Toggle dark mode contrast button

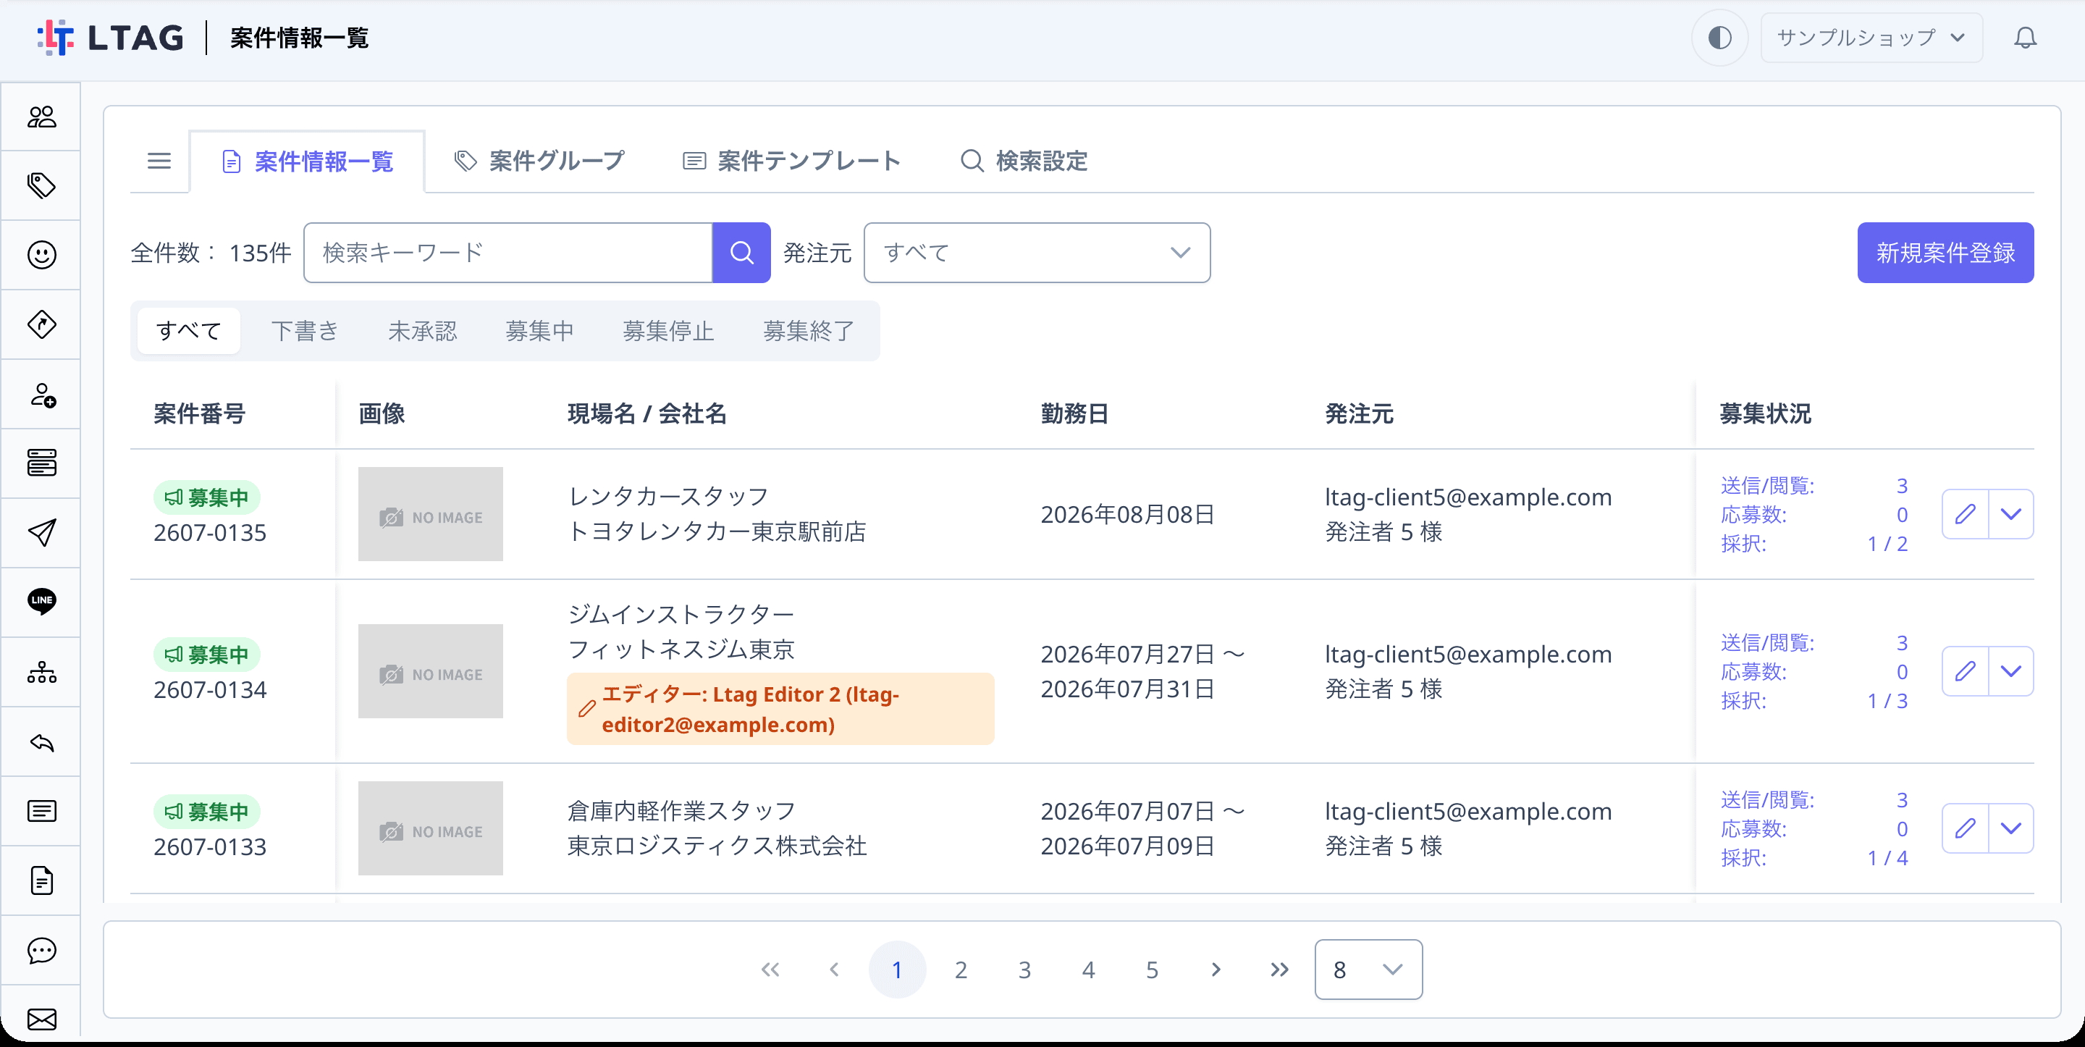pos(1719,38)
